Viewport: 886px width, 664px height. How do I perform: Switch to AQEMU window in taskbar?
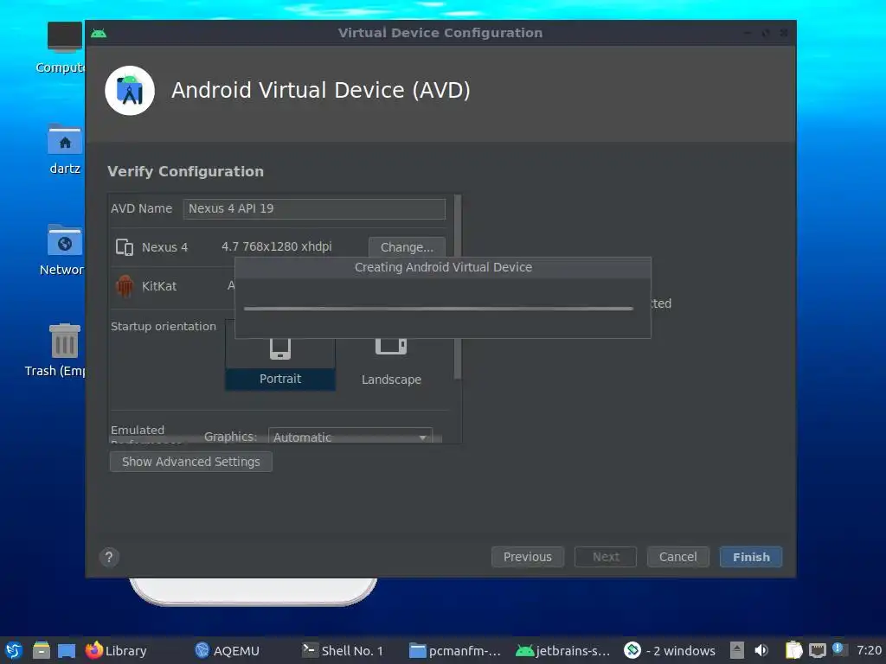pos(227,650)
